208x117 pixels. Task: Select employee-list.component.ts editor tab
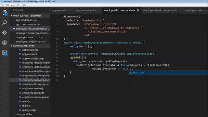(120, 10)
